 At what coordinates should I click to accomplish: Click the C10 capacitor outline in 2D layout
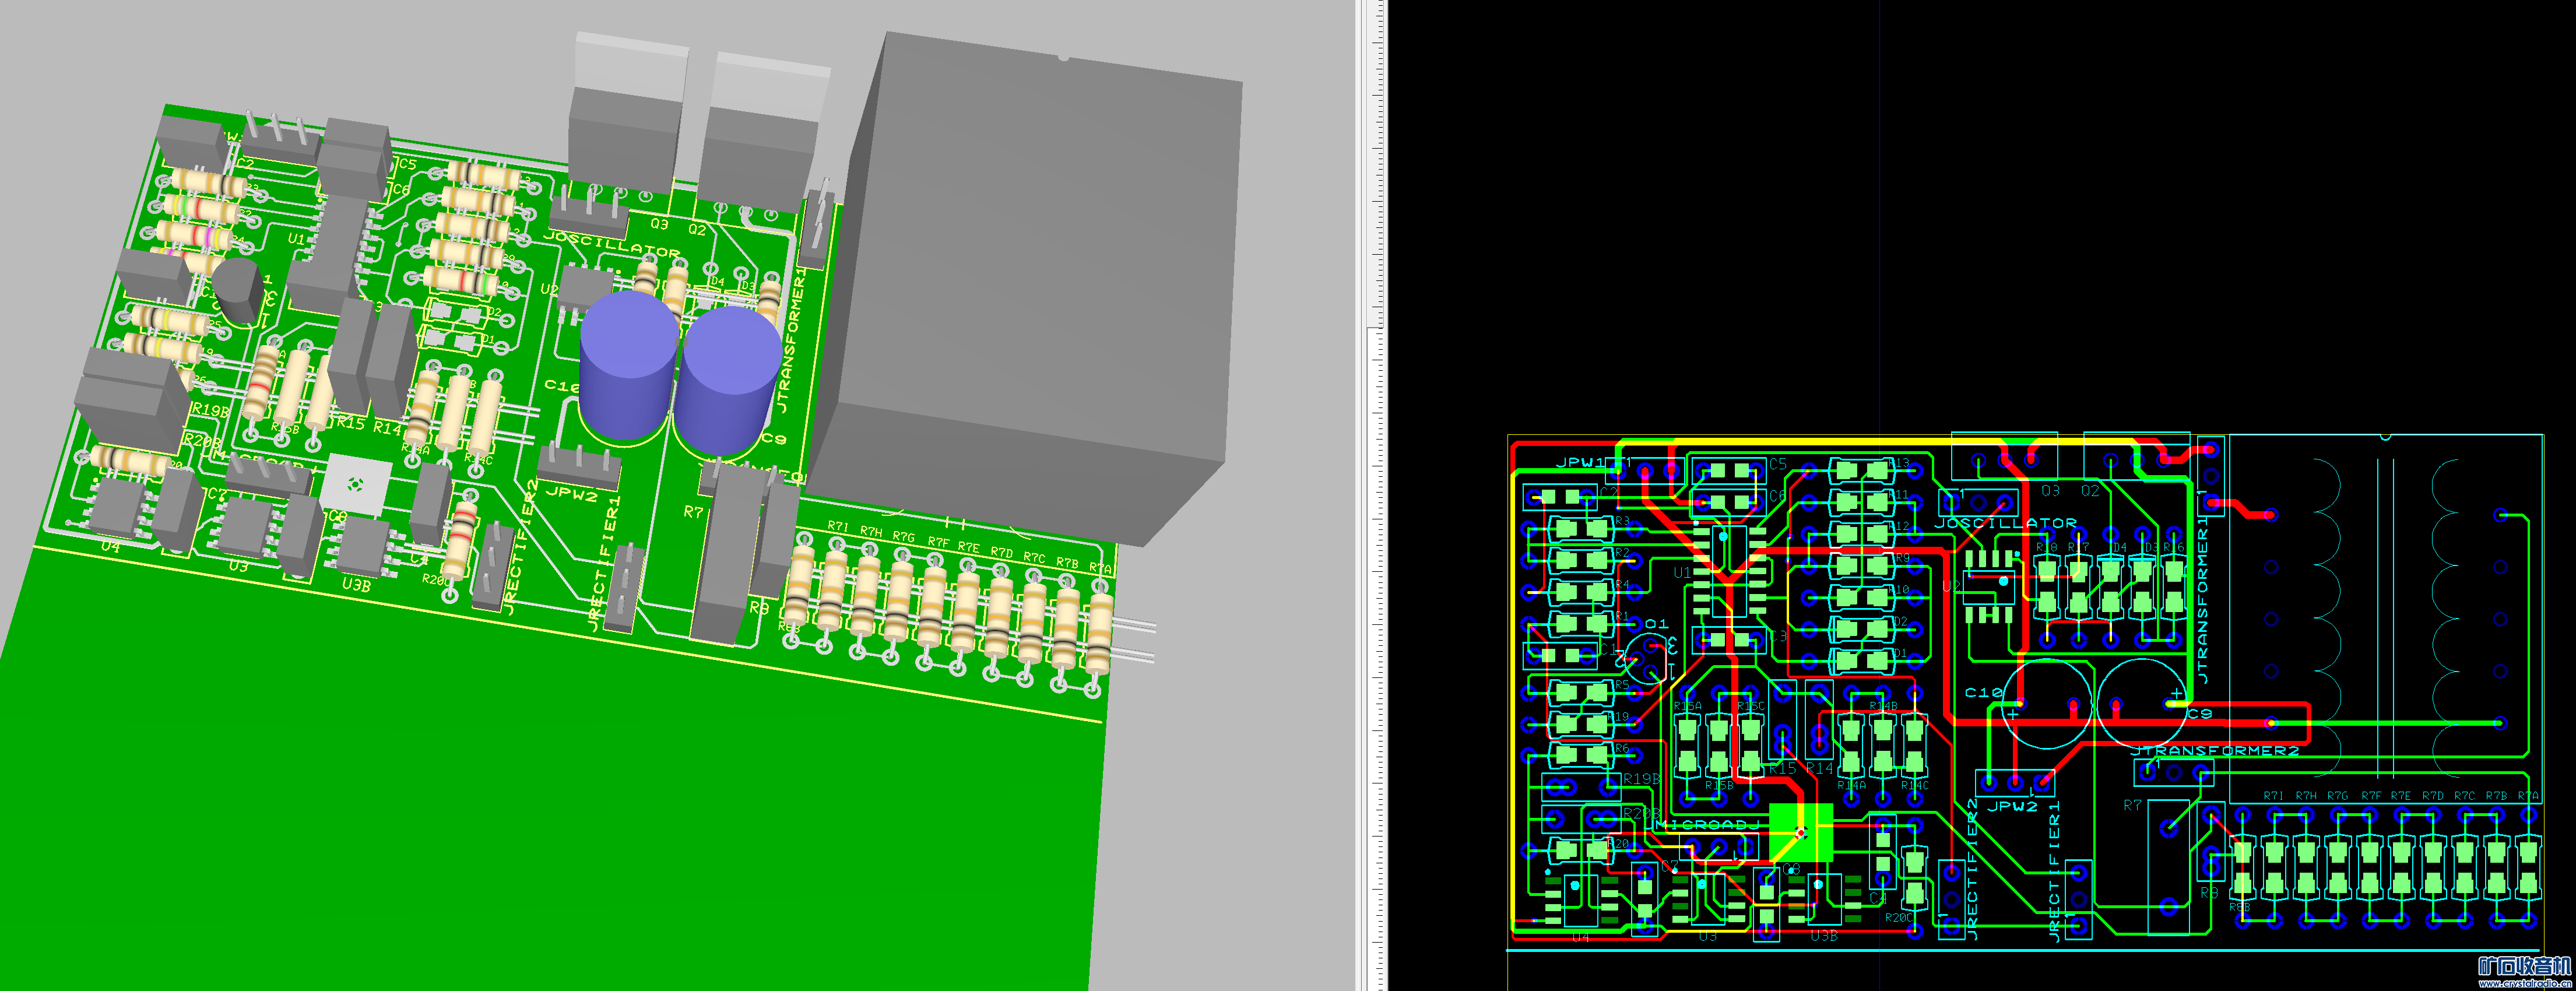(2047, 704)
